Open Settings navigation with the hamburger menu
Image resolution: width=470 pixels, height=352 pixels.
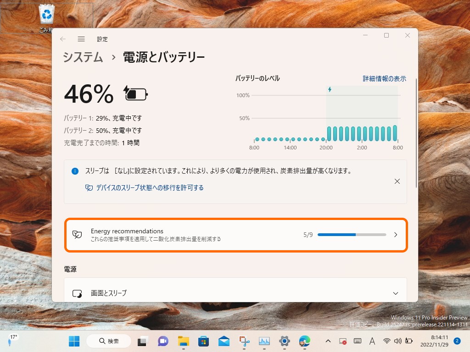[x=81, y=39]
